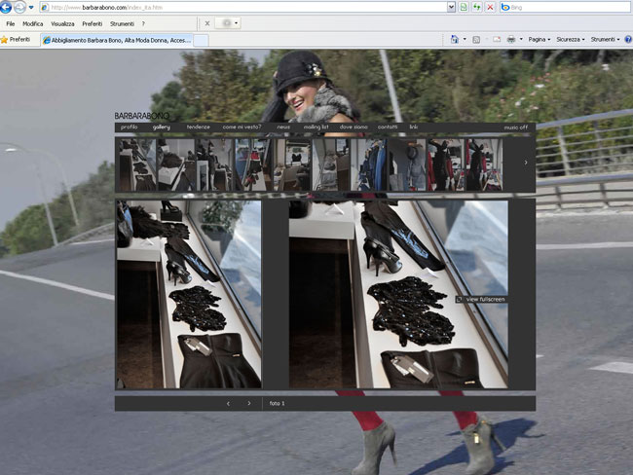Expand the Home icon dropdown arrow
The height and width of the screenshot is (475, 633).
pyautogui.click(x=465, y=39)
